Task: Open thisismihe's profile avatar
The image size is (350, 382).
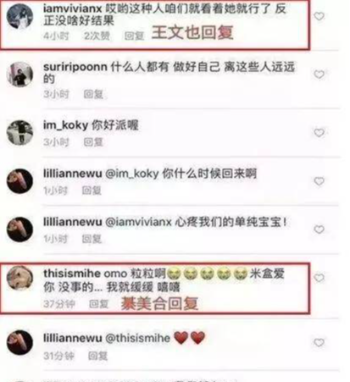Action: coord(19,278)
